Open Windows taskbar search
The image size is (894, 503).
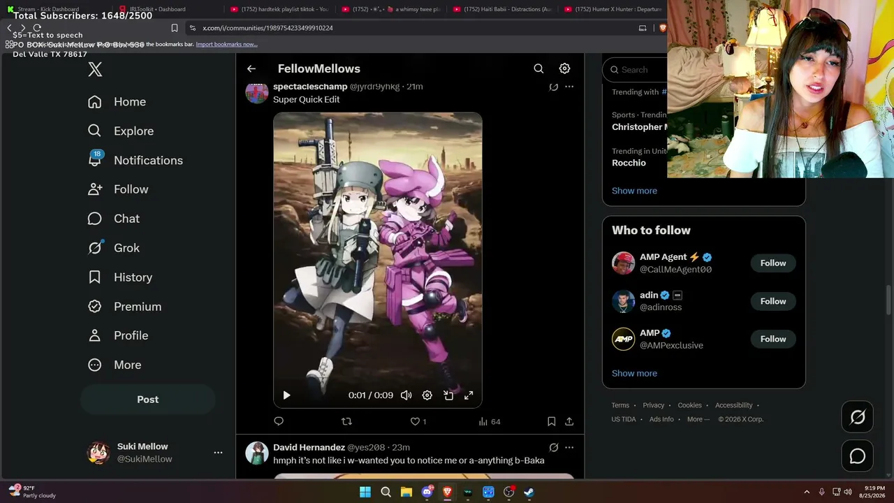pos(386,492)
